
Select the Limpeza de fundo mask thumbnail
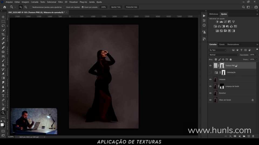[x=222, y=86]
